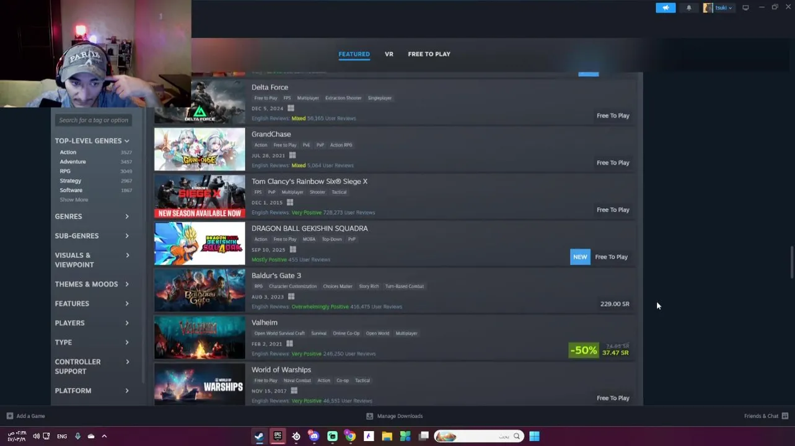This screenshot has width=795, height=446.
Task: Click Show More under top-level genres
Action: (x=74, y=199)
